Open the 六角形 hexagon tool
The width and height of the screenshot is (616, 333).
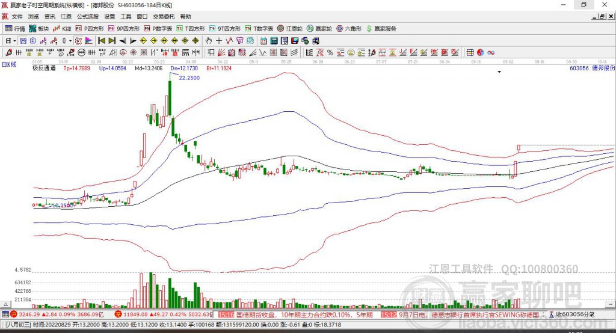(349, 29)
